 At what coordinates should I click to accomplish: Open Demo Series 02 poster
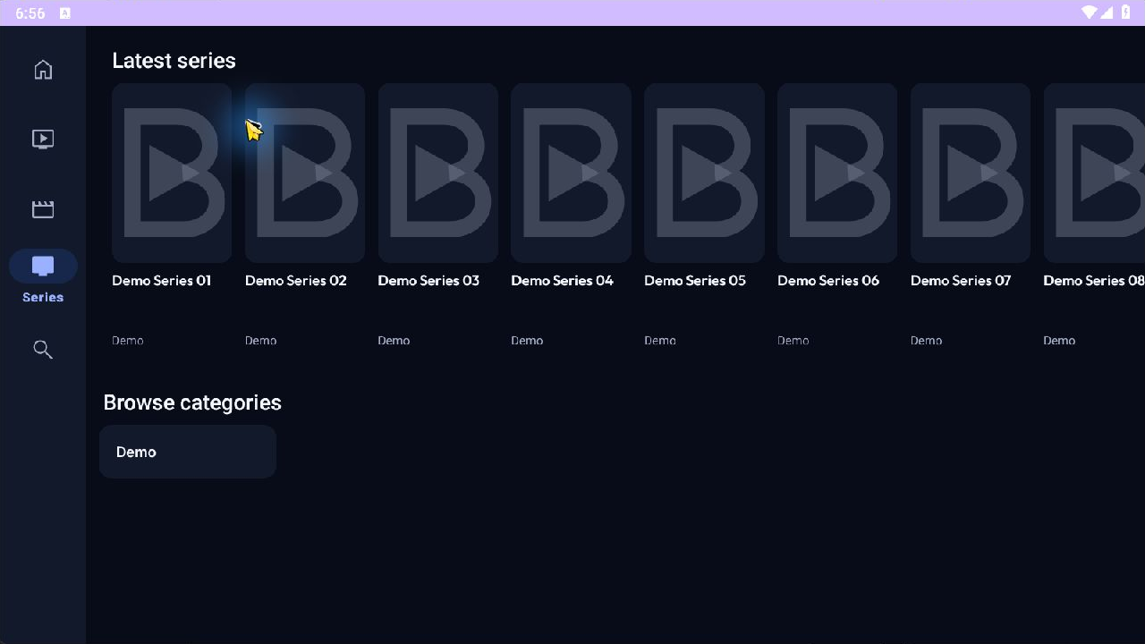[x=305, y=173]
